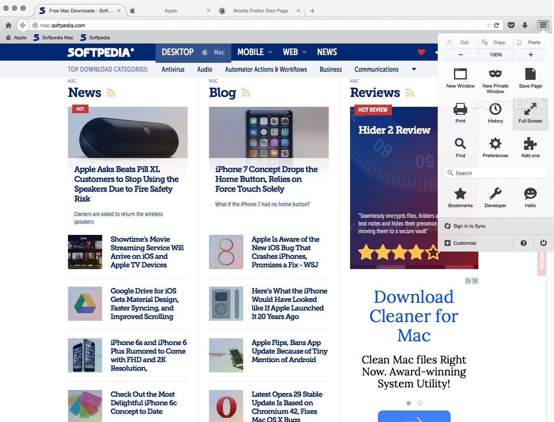Click the Quit power icon
This screenshot has width=554, height=422.
click(543, 243)
